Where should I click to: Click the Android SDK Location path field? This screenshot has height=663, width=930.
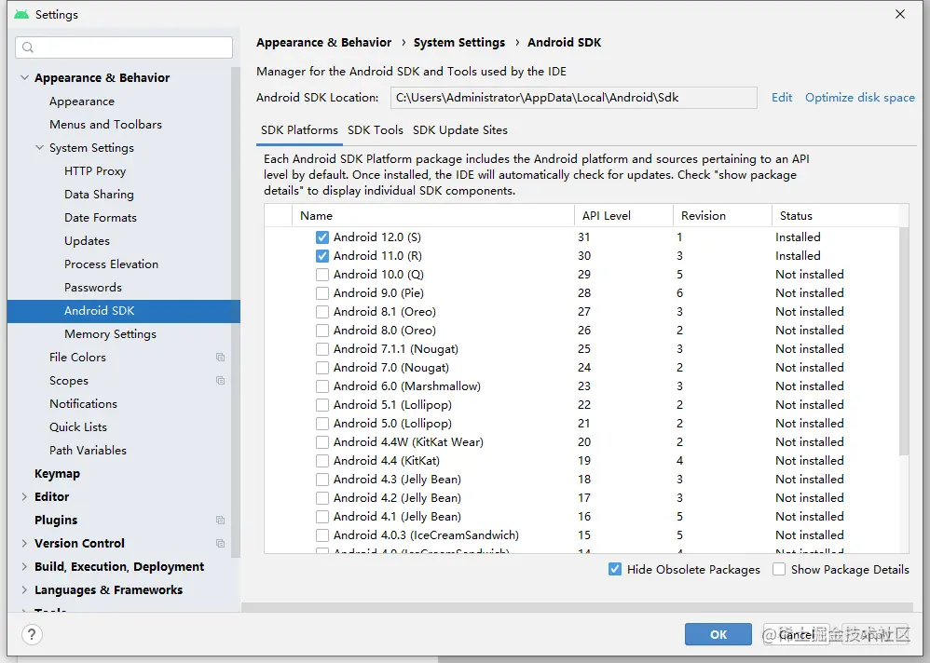(573, 98)
